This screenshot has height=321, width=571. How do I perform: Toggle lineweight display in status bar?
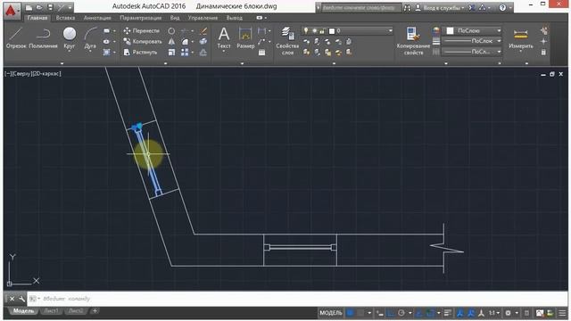click(448, 313)
